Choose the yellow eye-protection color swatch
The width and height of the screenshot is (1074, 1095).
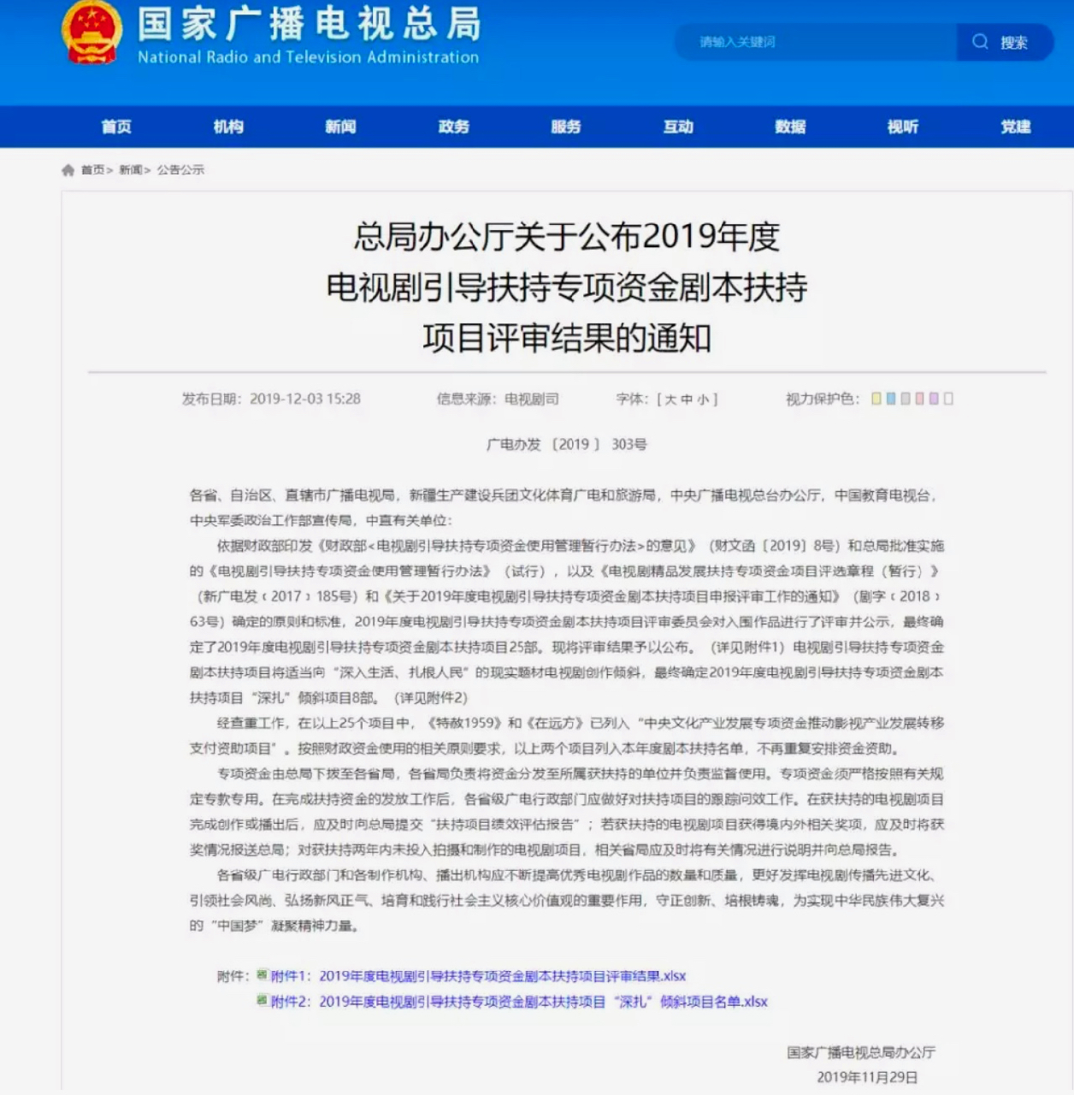click(x=876, y=399)
